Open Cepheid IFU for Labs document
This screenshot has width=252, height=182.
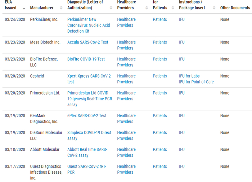189,76
